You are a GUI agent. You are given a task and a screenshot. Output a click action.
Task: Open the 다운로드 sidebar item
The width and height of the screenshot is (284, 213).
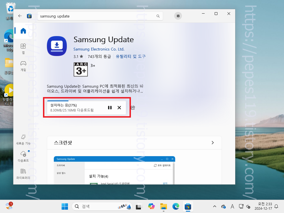click(23, 156)
